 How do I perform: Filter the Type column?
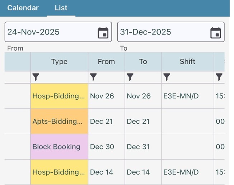tap(36, 77)
